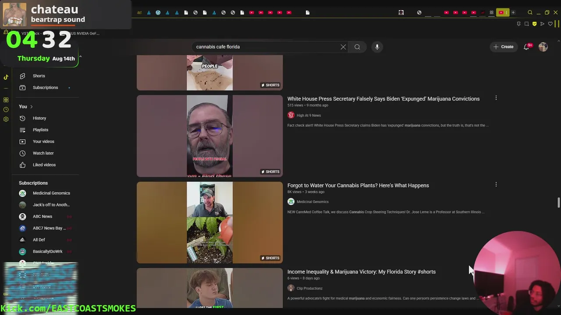The image size is (561, 315).
Task: Click the '515 views • 9 months ago' text
Action: coord(308,105)
